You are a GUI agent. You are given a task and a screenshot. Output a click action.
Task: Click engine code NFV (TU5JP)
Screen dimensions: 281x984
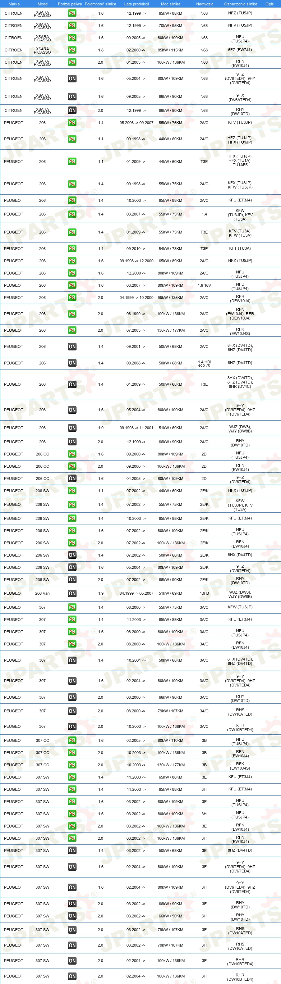(x=240, y=26)
